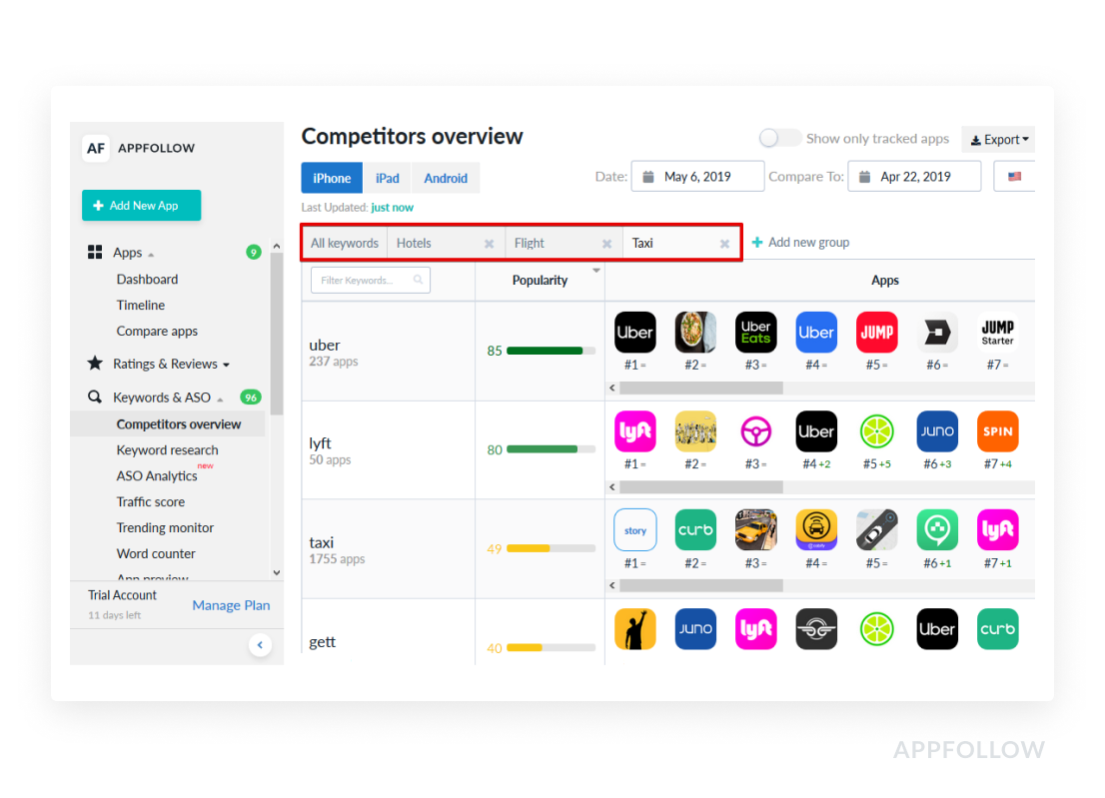
Task: Sort by the Popularity column arrow
Action: (x=596, y=271)
